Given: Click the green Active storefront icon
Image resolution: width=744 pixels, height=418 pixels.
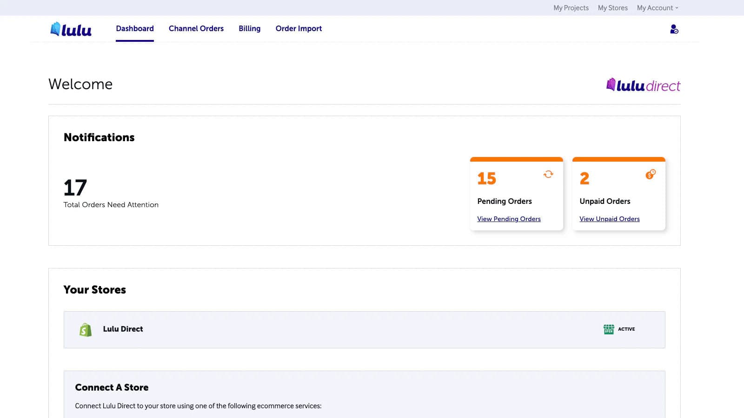Looking at the screenshot, I should 609,329.
